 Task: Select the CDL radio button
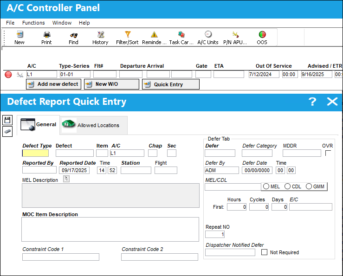point(287,186)
